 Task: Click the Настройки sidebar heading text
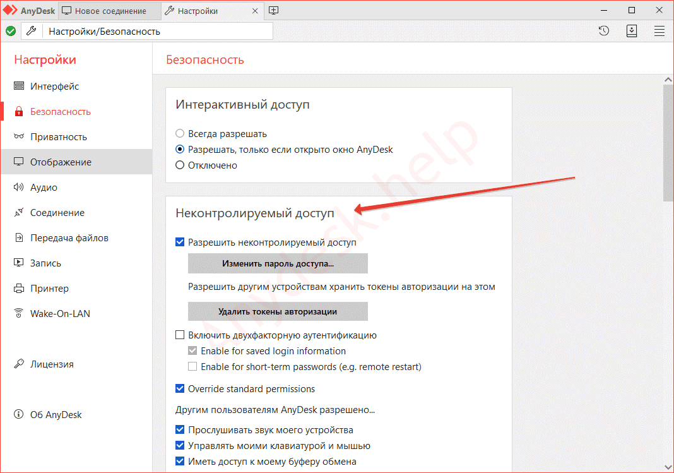pos(45,59)
